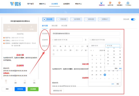This screenshot has width=139, height=96.
Task: Click 取消 in the time picker panel
Action: click(x=116, y=68)
